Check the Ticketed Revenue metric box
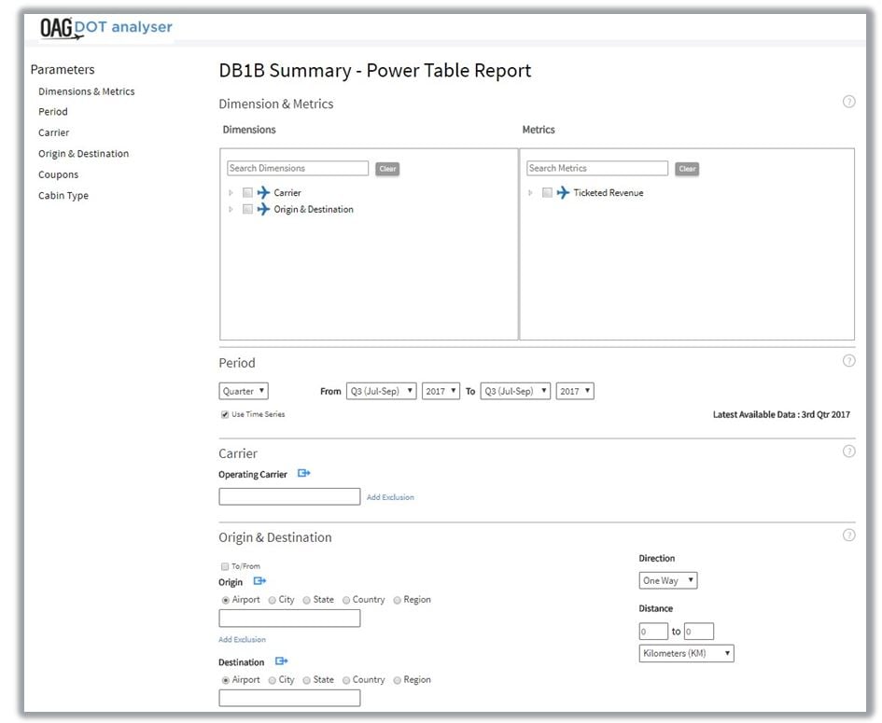 coord(547,193)
